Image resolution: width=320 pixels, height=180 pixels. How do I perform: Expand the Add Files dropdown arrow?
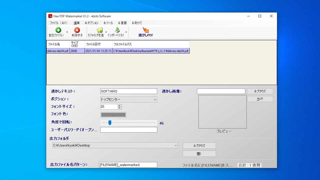tap(67, 32)
